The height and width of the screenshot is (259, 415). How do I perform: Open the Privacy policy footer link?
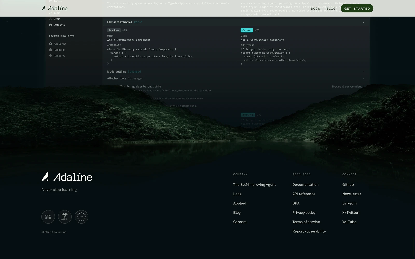pos(304,213)
